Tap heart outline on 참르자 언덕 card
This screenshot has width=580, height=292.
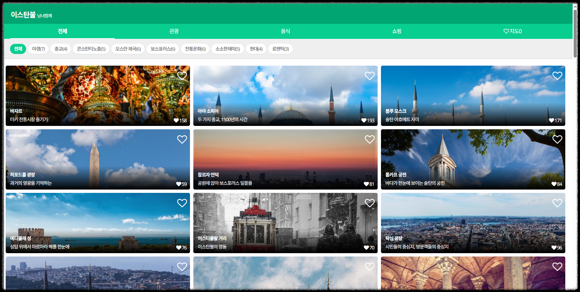click(x=370, y=139)
